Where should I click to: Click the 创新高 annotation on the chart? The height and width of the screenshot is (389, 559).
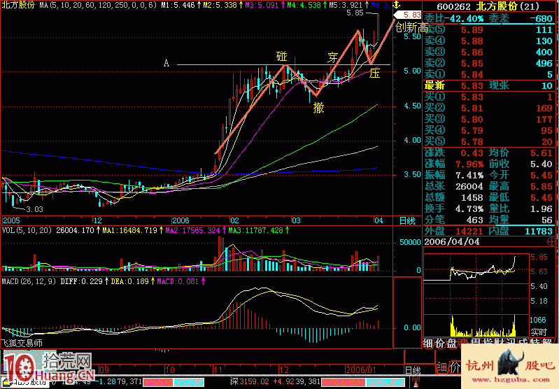[x=411, y=28]
